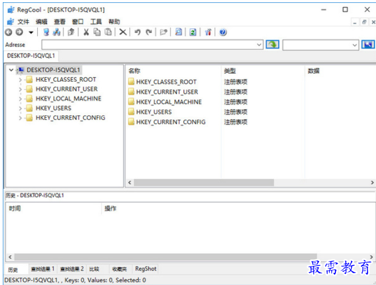376x285 pixels.
Task: Select the DESKTOP-I5QVQL1 document tab
Action: click(x=31, y=56)
